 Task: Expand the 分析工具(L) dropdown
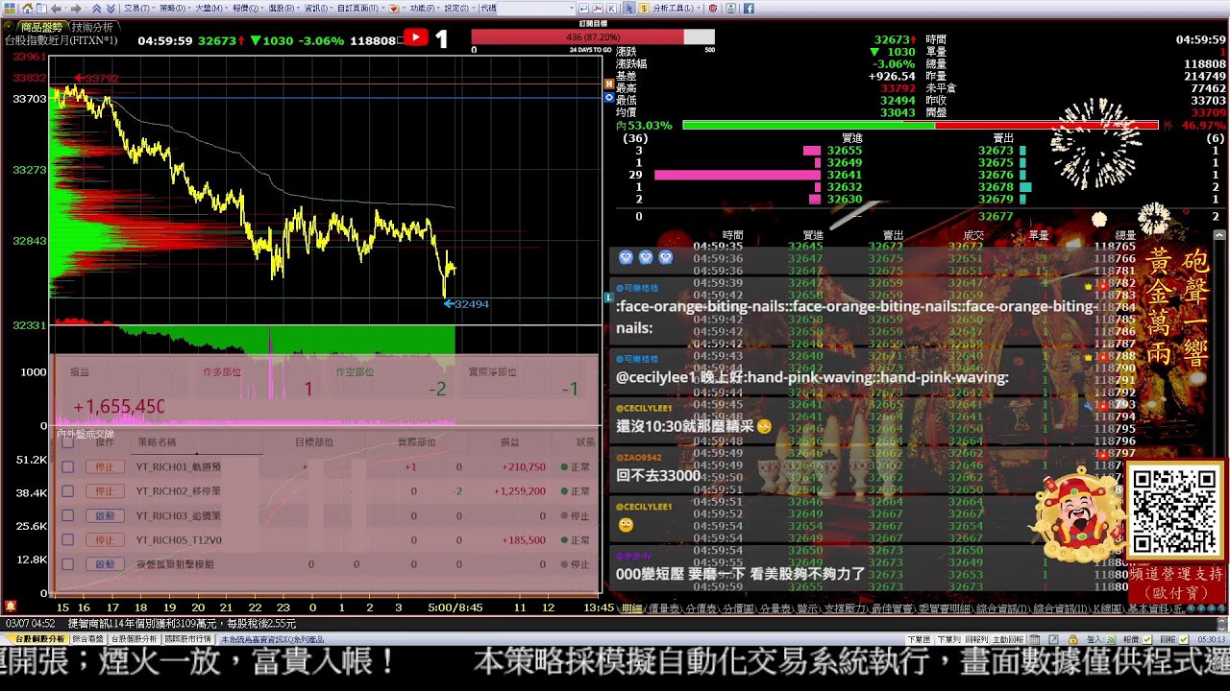point(678,8)
